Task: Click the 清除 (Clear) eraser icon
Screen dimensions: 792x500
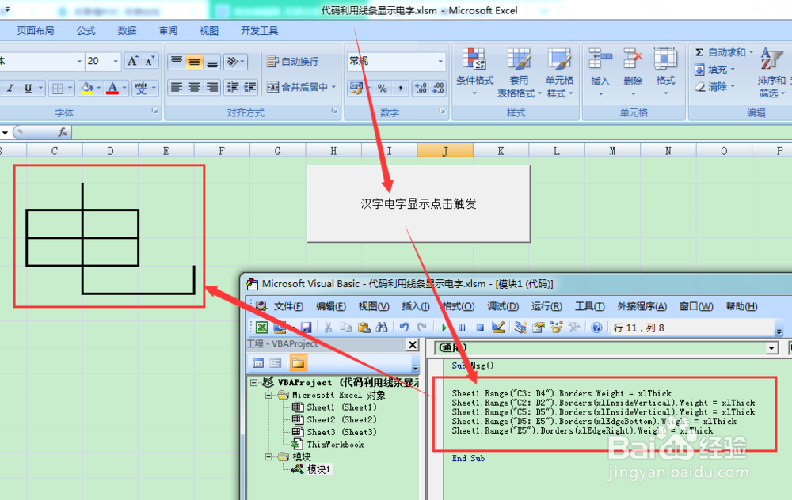Action: pos(699,85)
